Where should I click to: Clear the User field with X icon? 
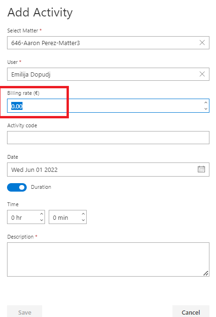pos(202,74)
